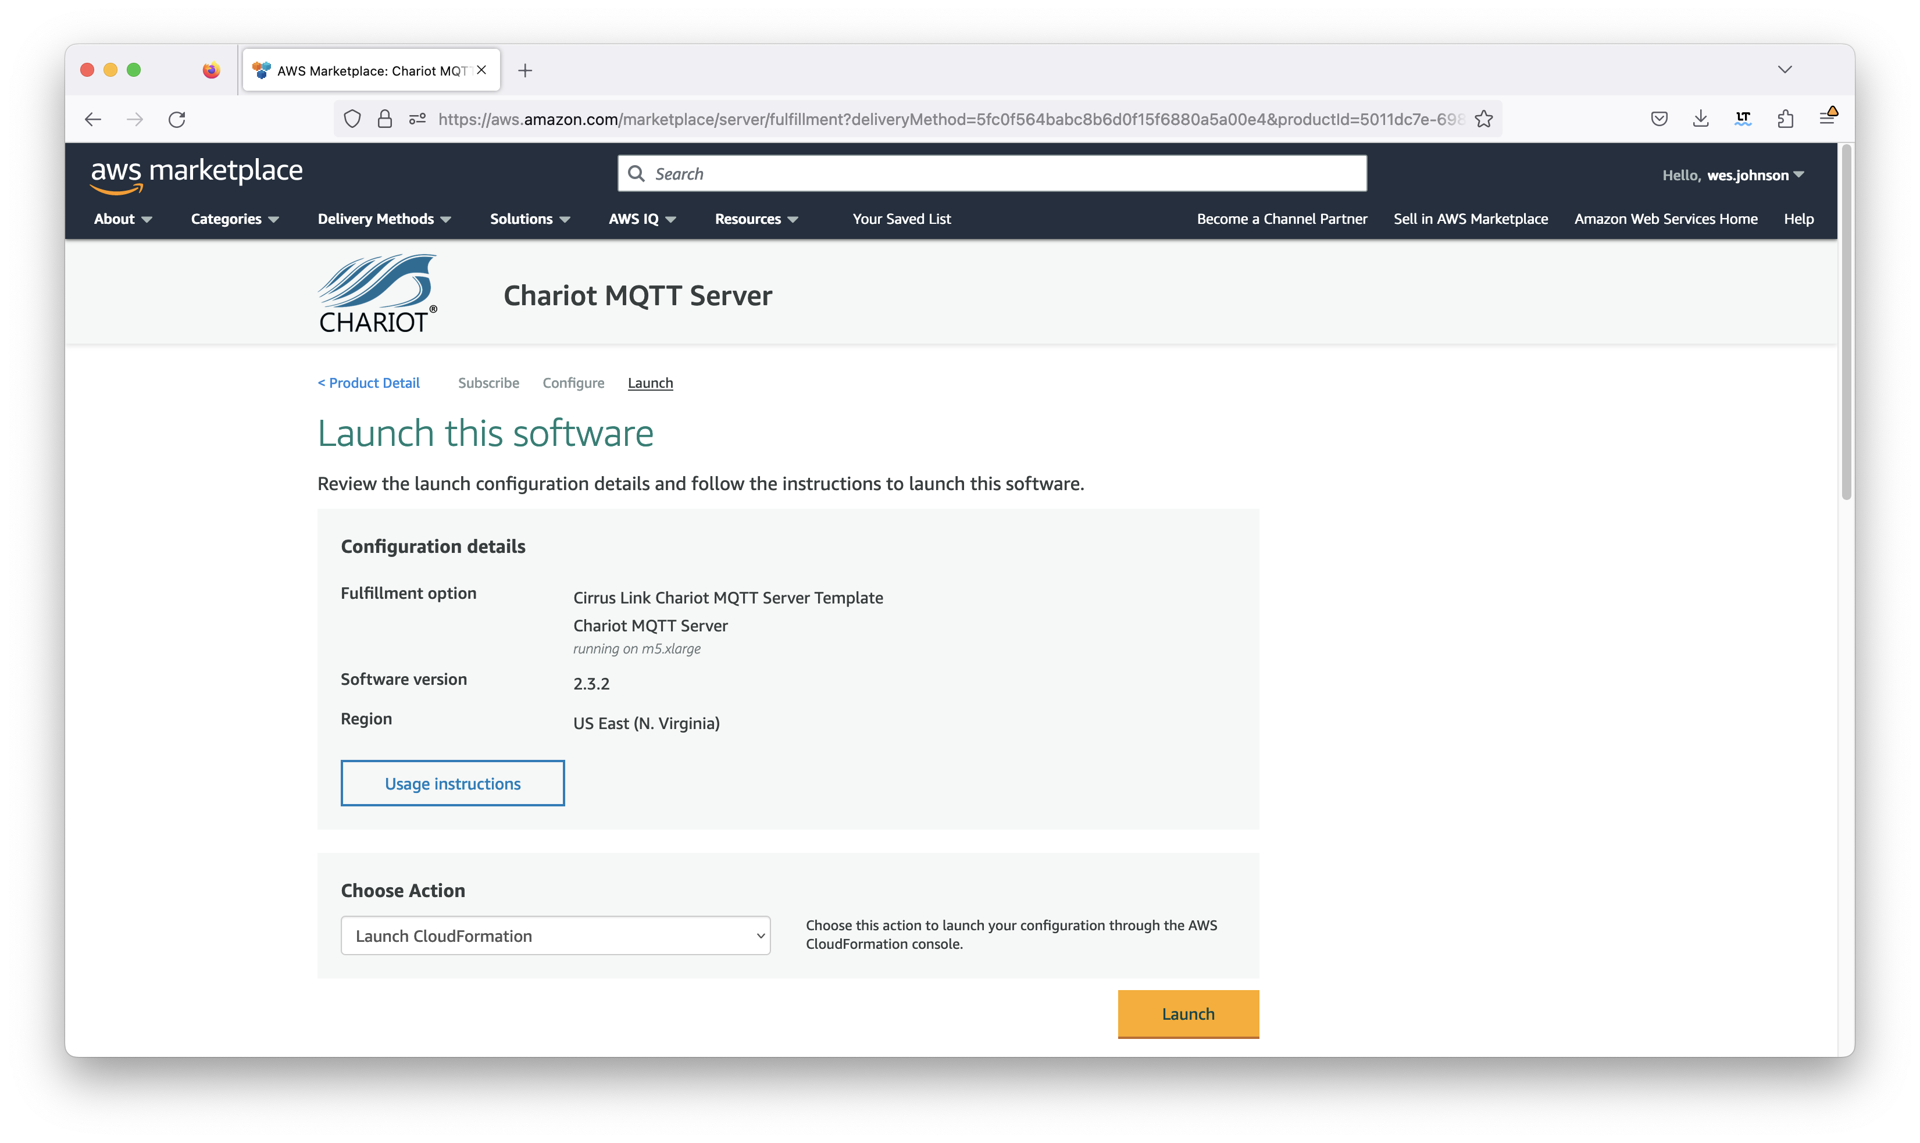Go to Amazon Web Services Home

coord(1665,220)
